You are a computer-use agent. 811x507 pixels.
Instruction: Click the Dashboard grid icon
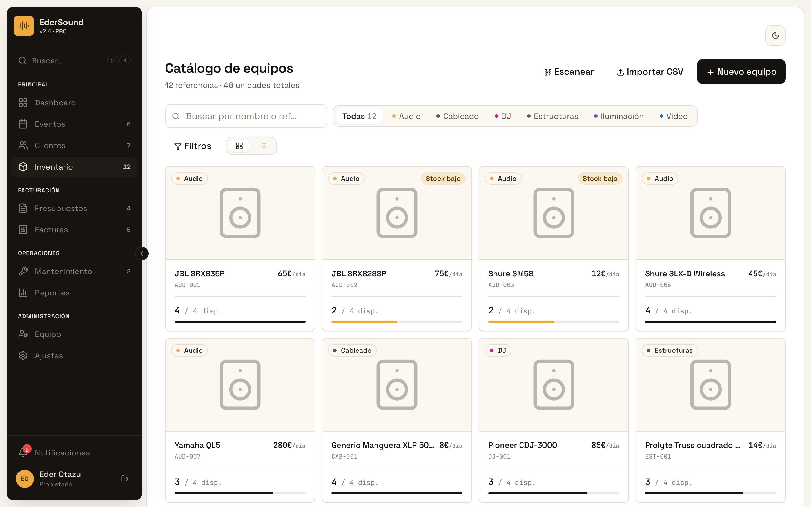(23, 103)
